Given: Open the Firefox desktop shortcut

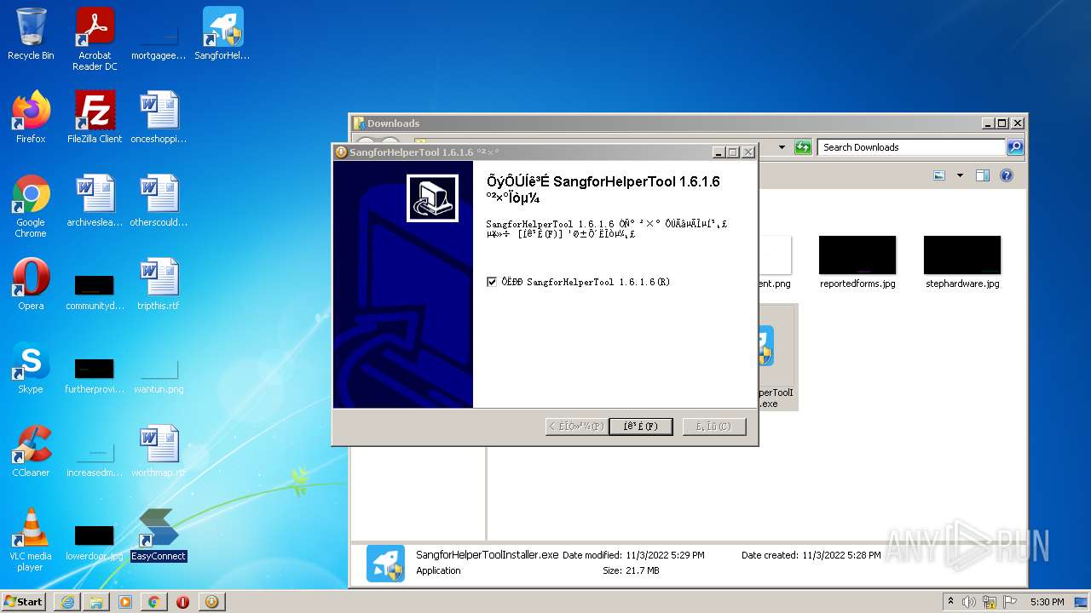Looking at the screenshot, I should pyautogui.click(x=31, y=117).
